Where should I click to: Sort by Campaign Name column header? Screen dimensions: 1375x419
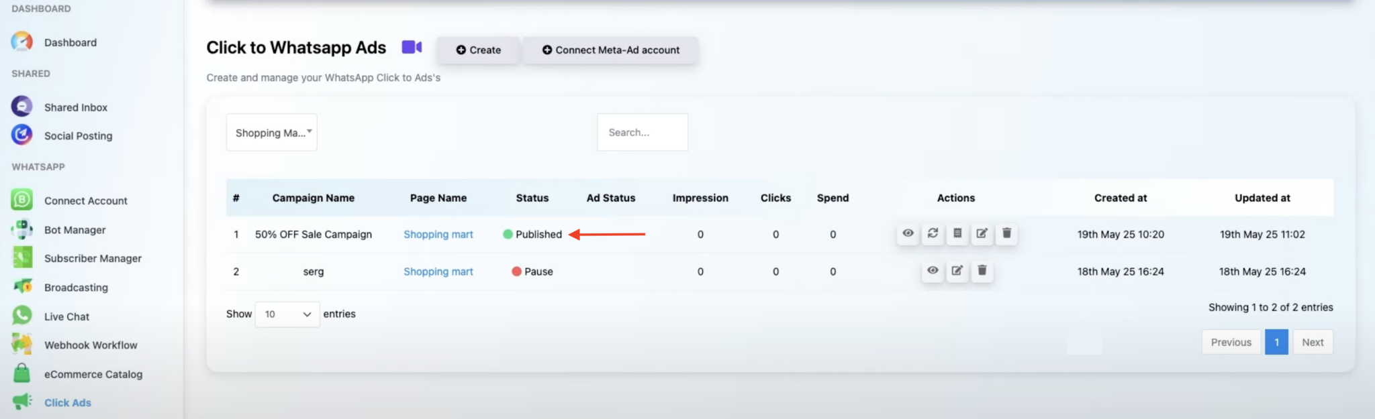coord(314,198)
